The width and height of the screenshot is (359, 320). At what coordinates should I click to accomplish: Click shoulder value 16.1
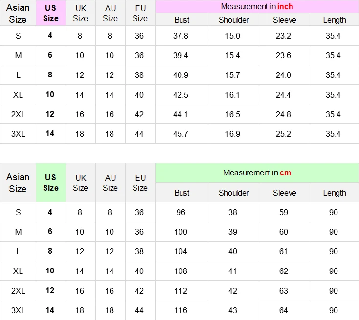click(x=233, y=95)
